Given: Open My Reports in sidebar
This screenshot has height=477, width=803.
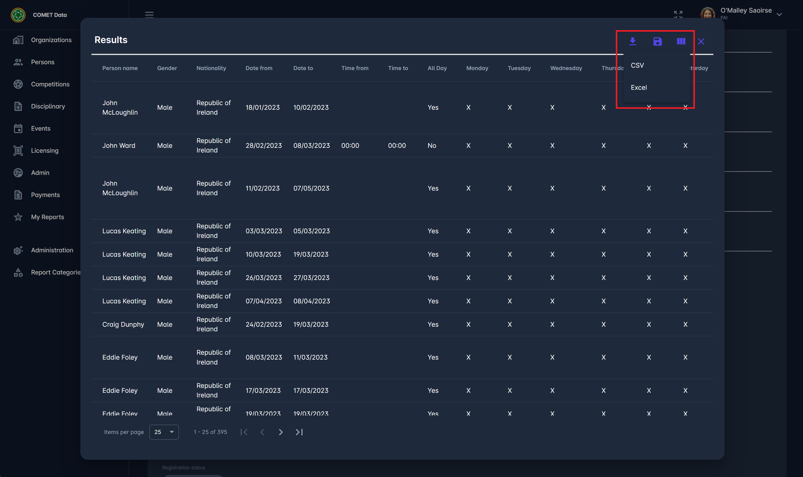Looking at the screenshot, I should 47,217.
